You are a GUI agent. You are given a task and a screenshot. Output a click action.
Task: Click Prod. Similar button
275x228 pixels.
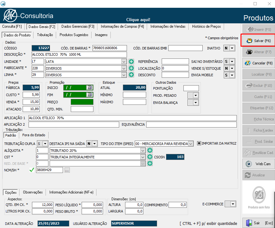point(259,141)
